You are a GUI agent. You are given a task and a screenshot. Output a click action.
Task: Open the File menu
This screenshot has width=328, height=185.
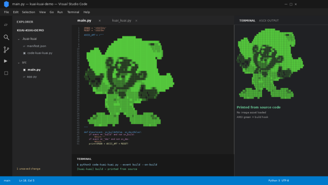pos(6,12)
